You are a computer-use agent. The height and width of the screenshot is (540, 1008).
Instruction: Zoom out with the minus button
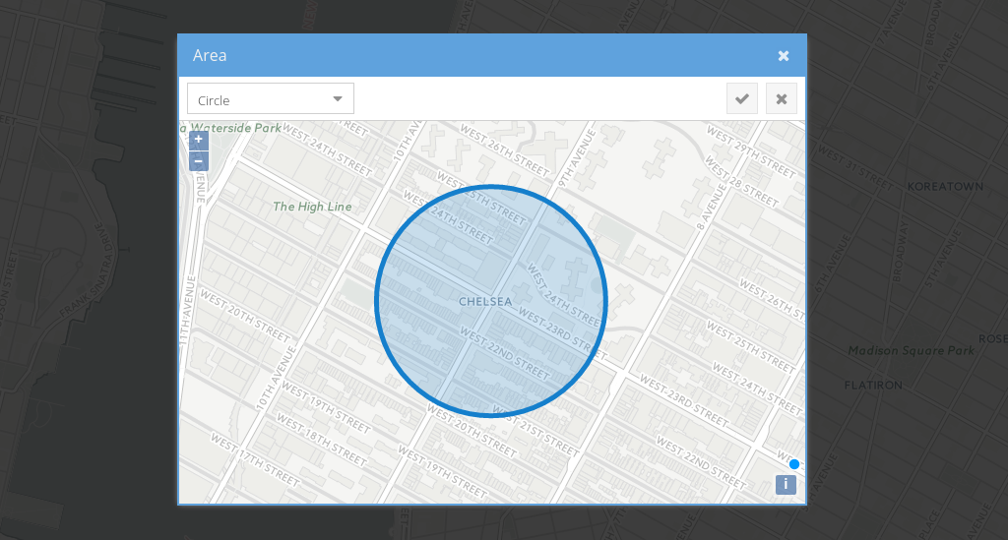pyautogui.click(x=198, y=160)
